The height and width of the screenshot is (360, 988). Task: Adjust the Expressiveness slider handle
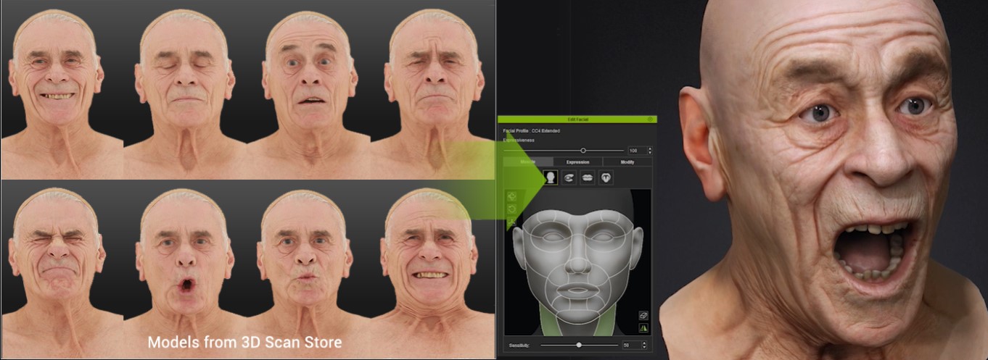(x=583, y=151)
